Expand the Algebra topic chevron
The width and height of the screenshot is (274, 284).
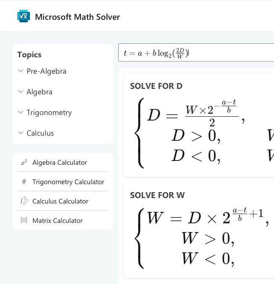[21, 91]
